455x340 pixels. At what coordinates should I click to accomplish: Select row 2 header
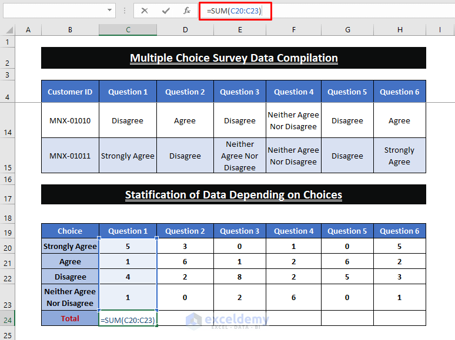click(x=8, y=58)
